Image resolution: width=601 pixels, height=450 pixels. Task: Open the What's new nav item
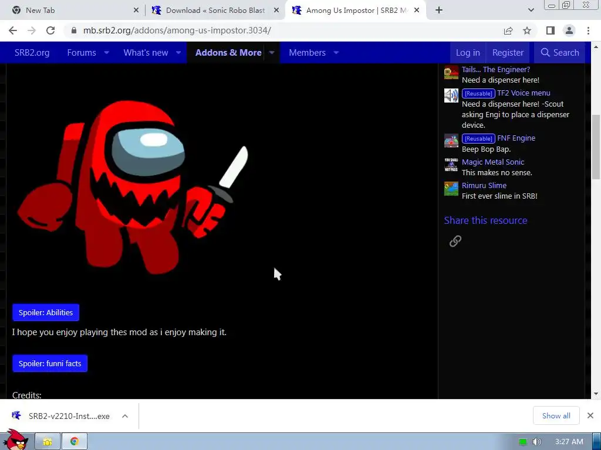click(146, 52)
